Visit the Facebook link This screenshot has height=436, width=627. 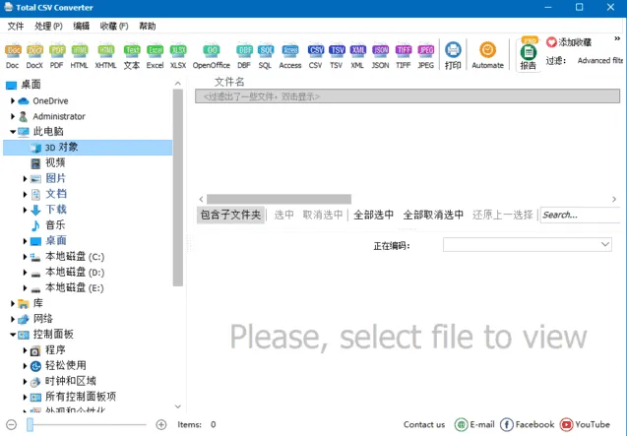point(527,424)
